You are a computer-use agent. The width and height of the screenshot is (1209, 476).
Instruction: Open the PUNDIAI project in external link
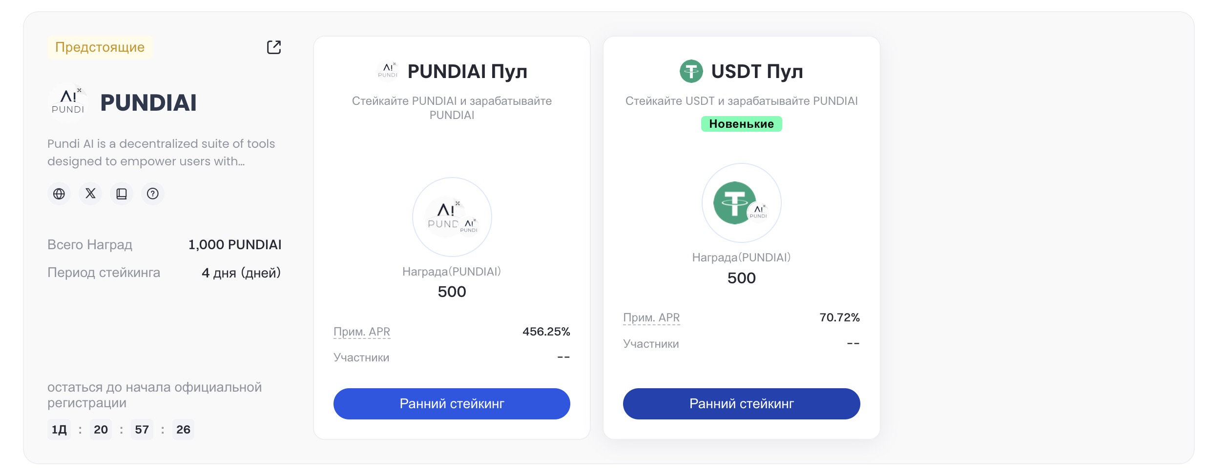pos(274,47)
